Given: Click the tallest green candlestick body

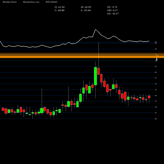Looking at the screenshot, I should pos(95,76).
